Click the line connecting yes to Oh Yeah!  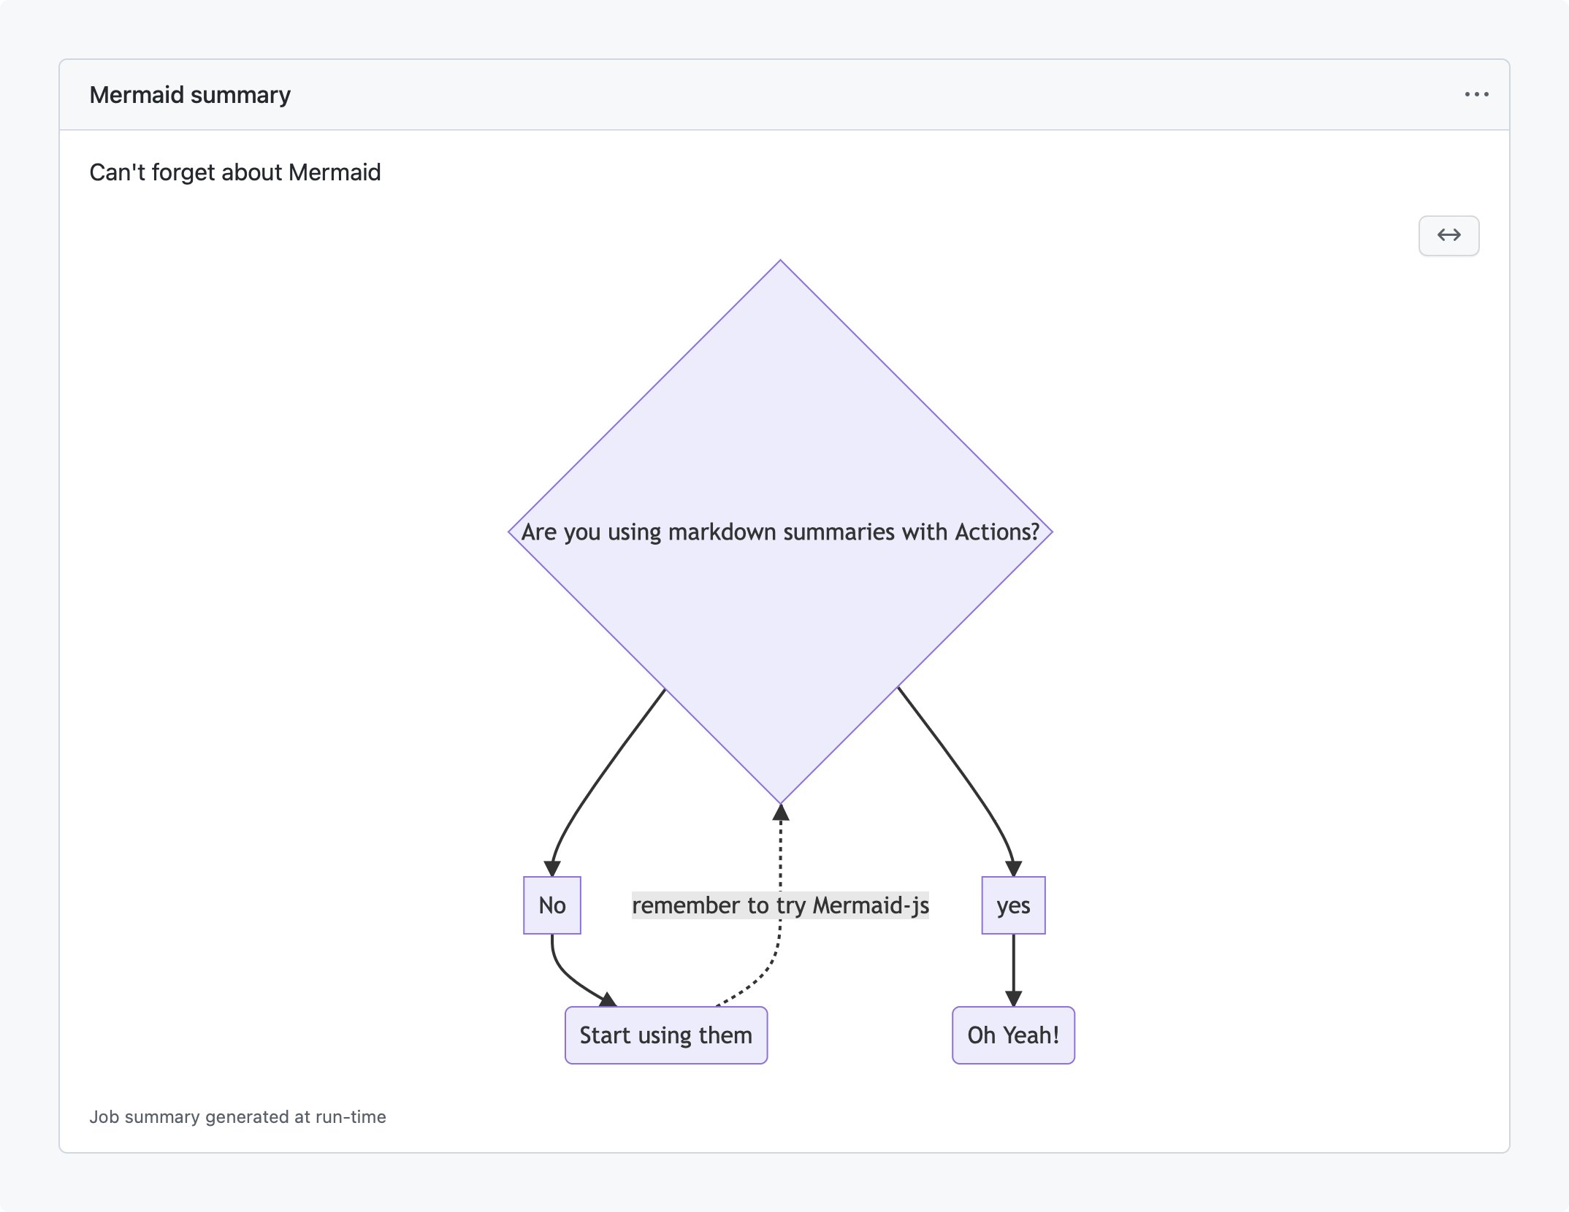[x=1013, y=964]
